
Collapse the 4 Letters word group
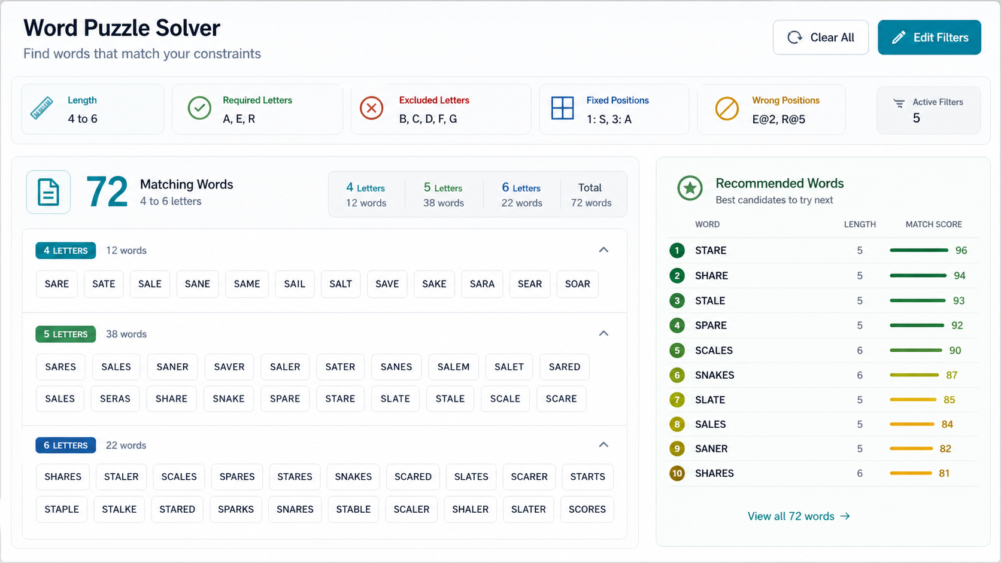603,250
